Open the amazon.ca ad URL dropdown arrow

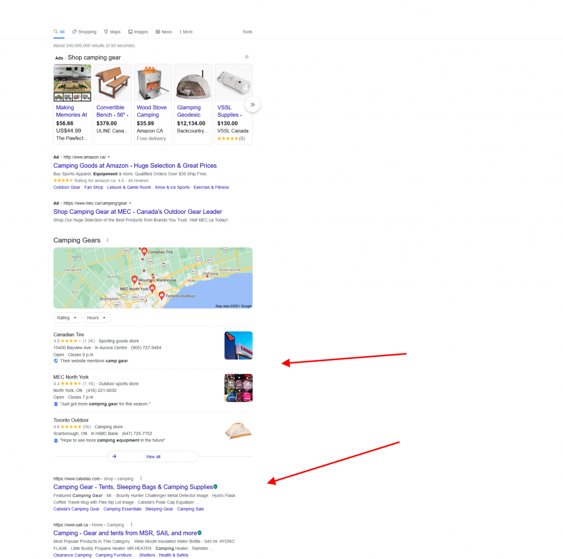coord(109,157)
